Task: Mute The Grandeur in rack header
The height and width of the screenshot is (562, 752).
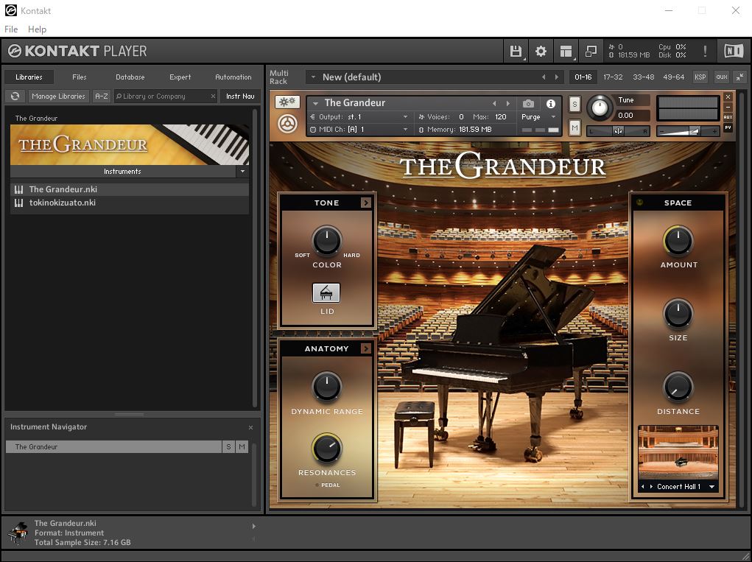Action: [574, 127]
